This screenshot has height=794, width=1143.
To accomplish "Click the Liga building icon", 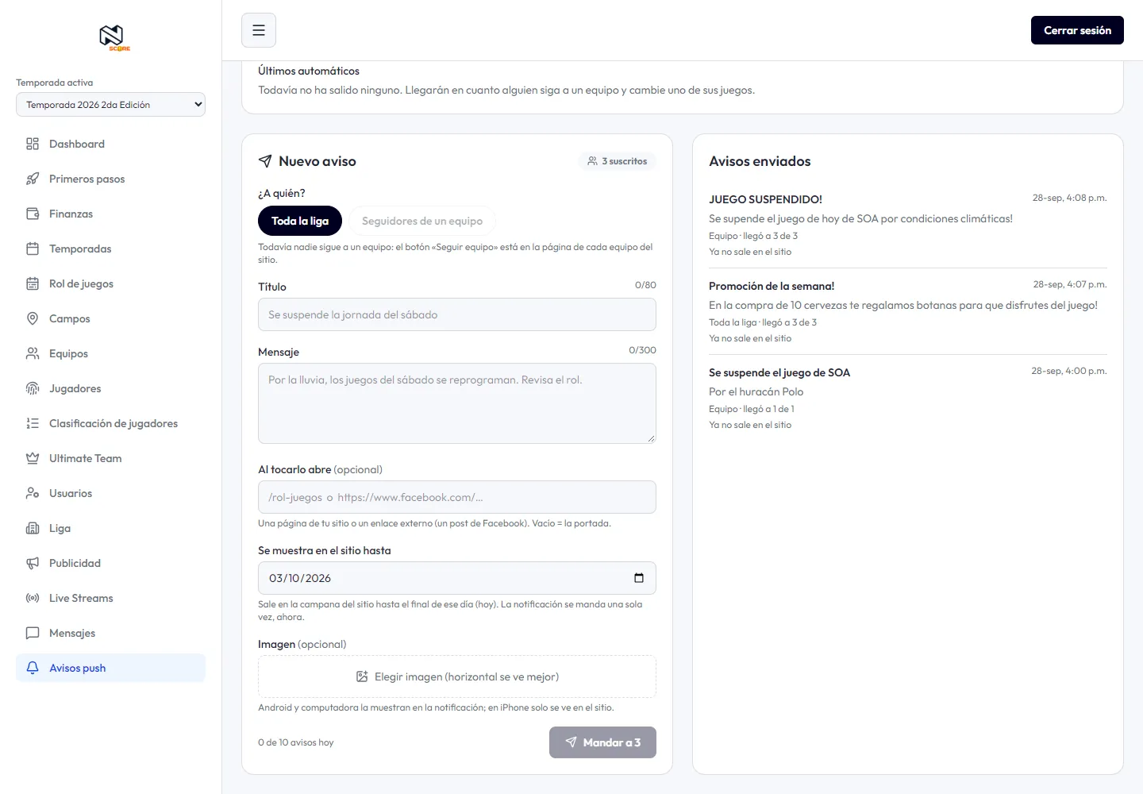I will (x=33, y=528).
